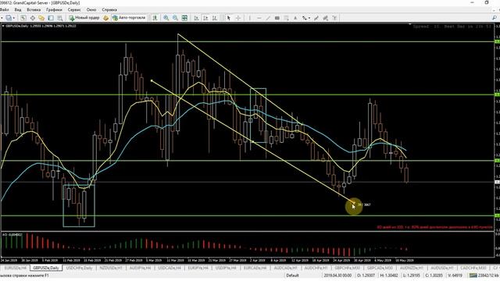This screenshot has width=500, height=281.
Task: Open the Вид menu
Action: 18,9
